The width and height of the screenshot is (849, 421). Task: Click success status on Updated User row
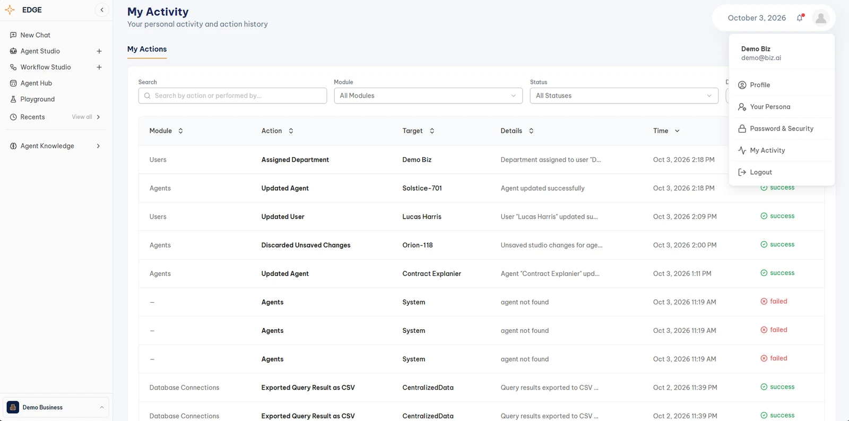(x=777, y=216)
